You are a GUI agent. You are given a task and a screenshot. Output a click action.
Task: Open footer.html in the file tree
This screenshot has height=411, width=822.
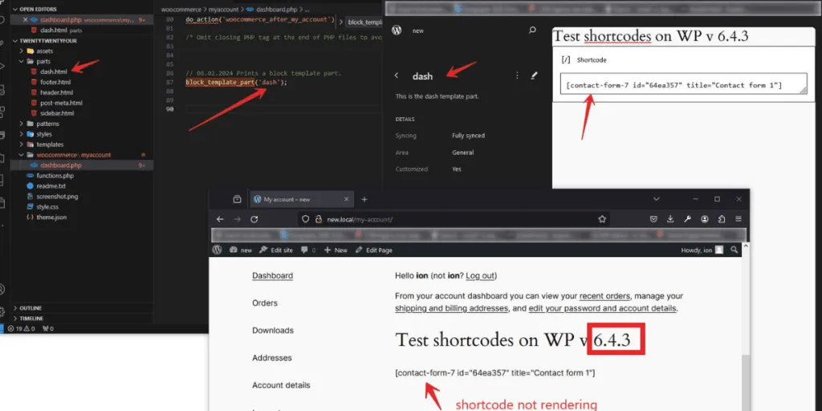tap(56, 82)
